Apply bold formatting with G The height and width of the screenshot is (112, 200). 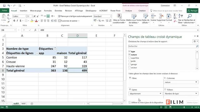[14, 21]
